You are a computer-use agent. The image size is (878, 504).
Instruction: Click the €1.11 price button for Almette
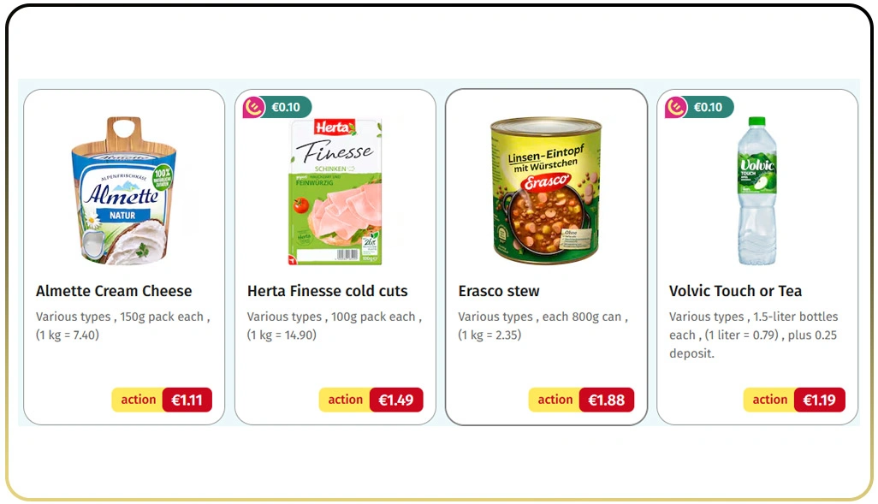coord(187,399)
